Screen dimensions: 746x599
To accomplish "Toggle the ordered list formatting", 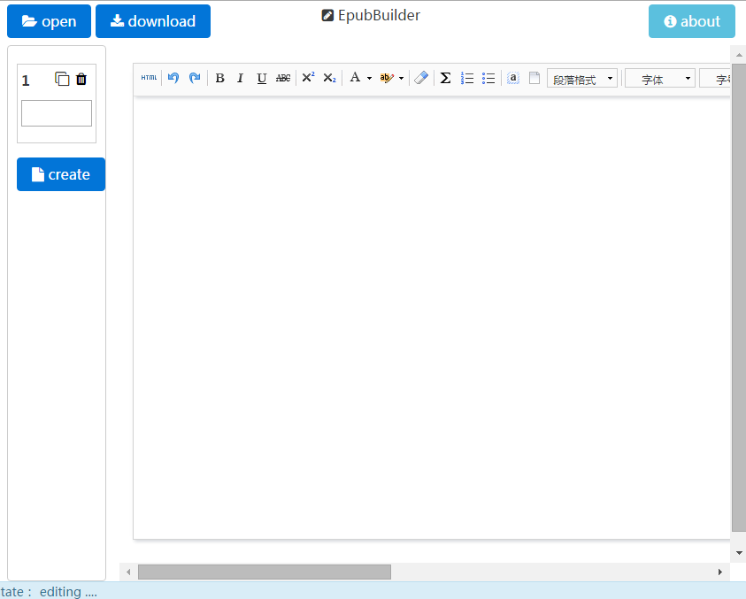I will pyautogui.click(x=467, y=78).
